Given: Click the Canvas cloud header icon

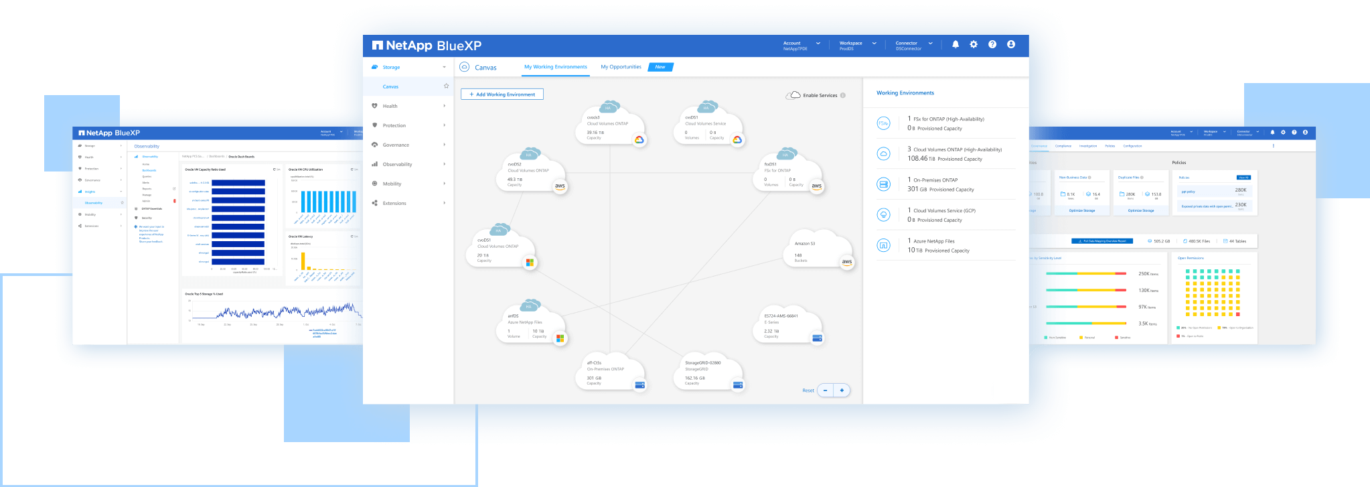Looking at the screenshot, I should point(464,67).
